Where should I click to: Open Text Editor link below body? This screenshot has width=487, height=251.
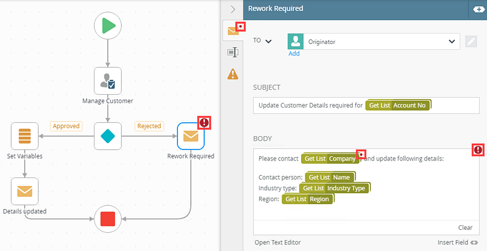(x=277, y=242)
